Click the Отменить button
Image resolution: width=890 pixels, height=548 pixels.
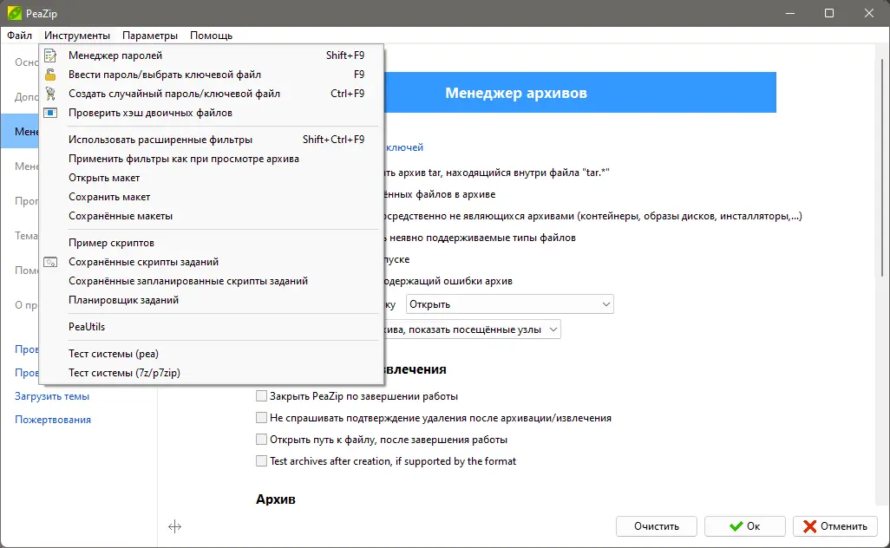point(835,526)
